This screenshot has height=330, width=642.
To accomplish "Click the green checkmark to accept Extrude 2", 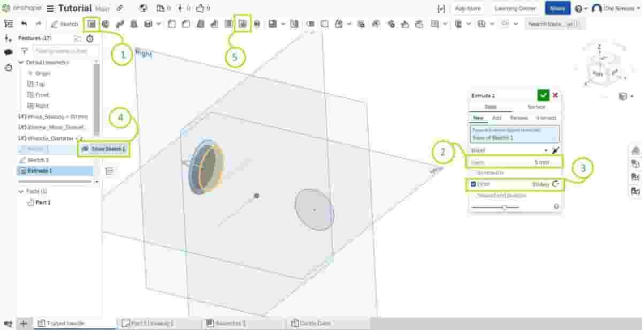I will pos(543,95).
